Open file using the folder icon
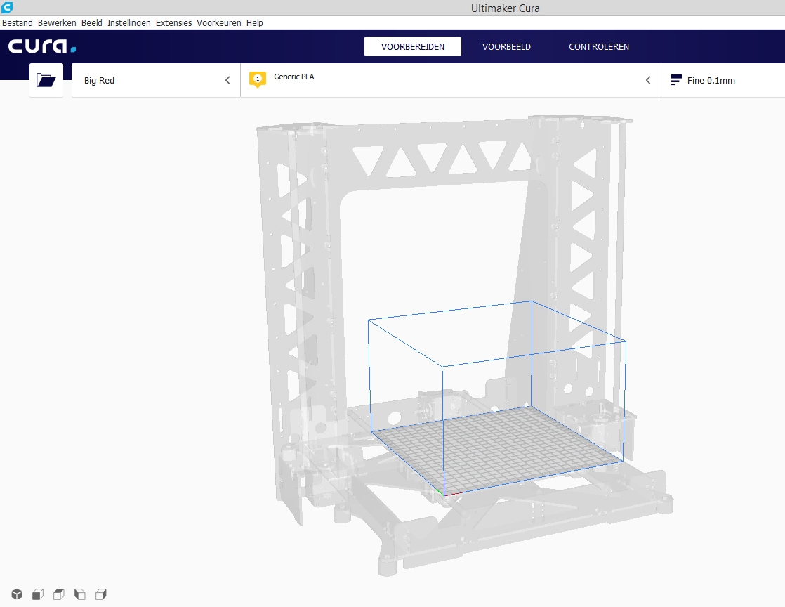Screen dimensions: 785x607 (46, 80)
